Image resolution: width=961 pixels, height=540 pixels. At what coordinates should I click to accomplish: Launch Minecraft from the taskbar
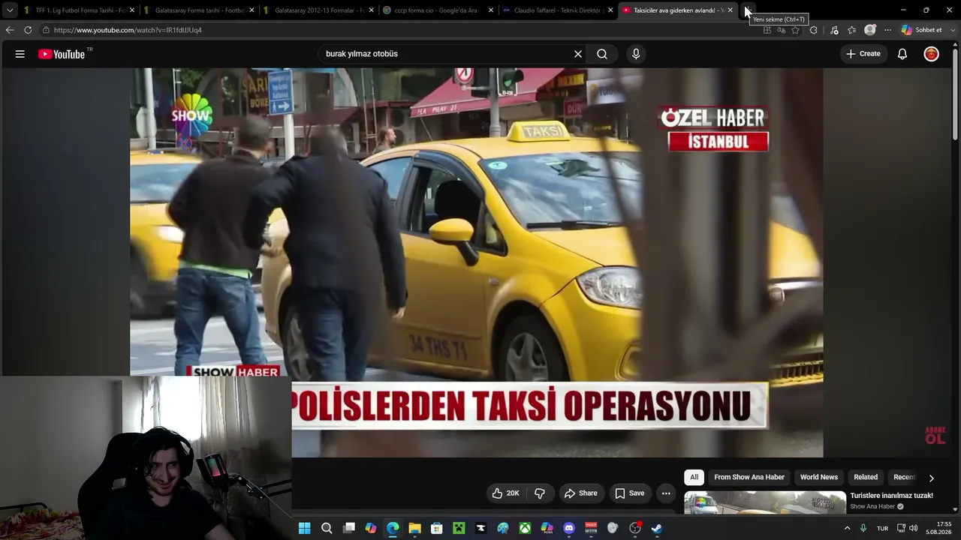click(x=459, y=528)
